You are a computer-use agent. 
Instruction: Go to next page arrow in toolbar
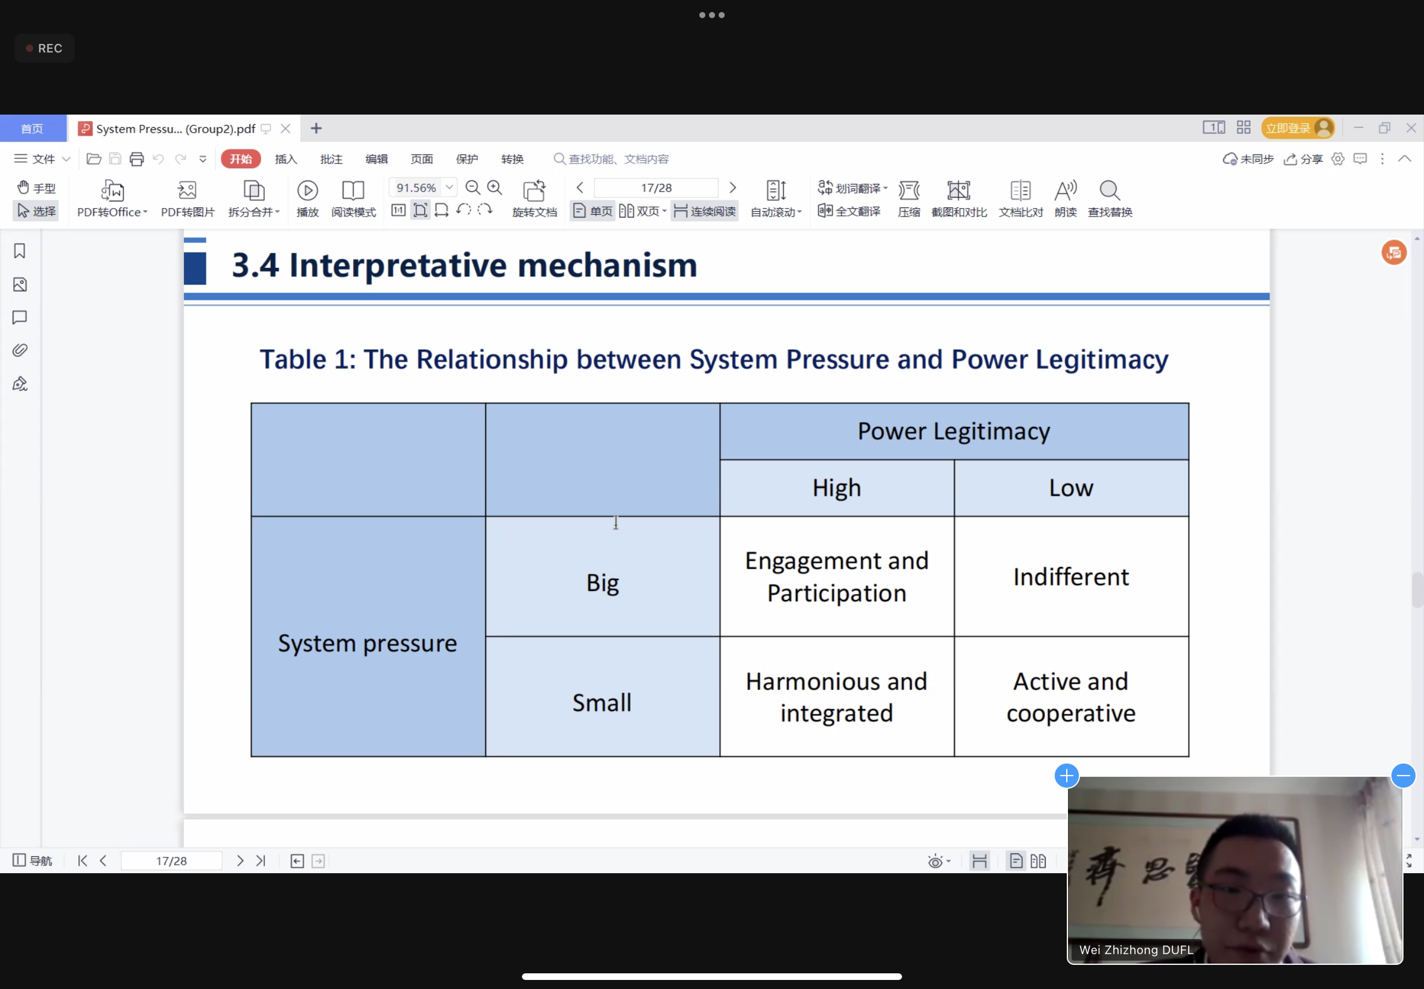(732, 187)
